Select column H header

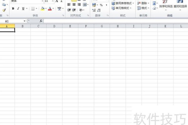[118, 26]
